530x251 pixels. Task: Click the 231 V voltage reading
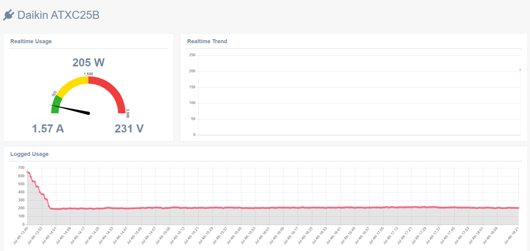(x=129, y=128)
